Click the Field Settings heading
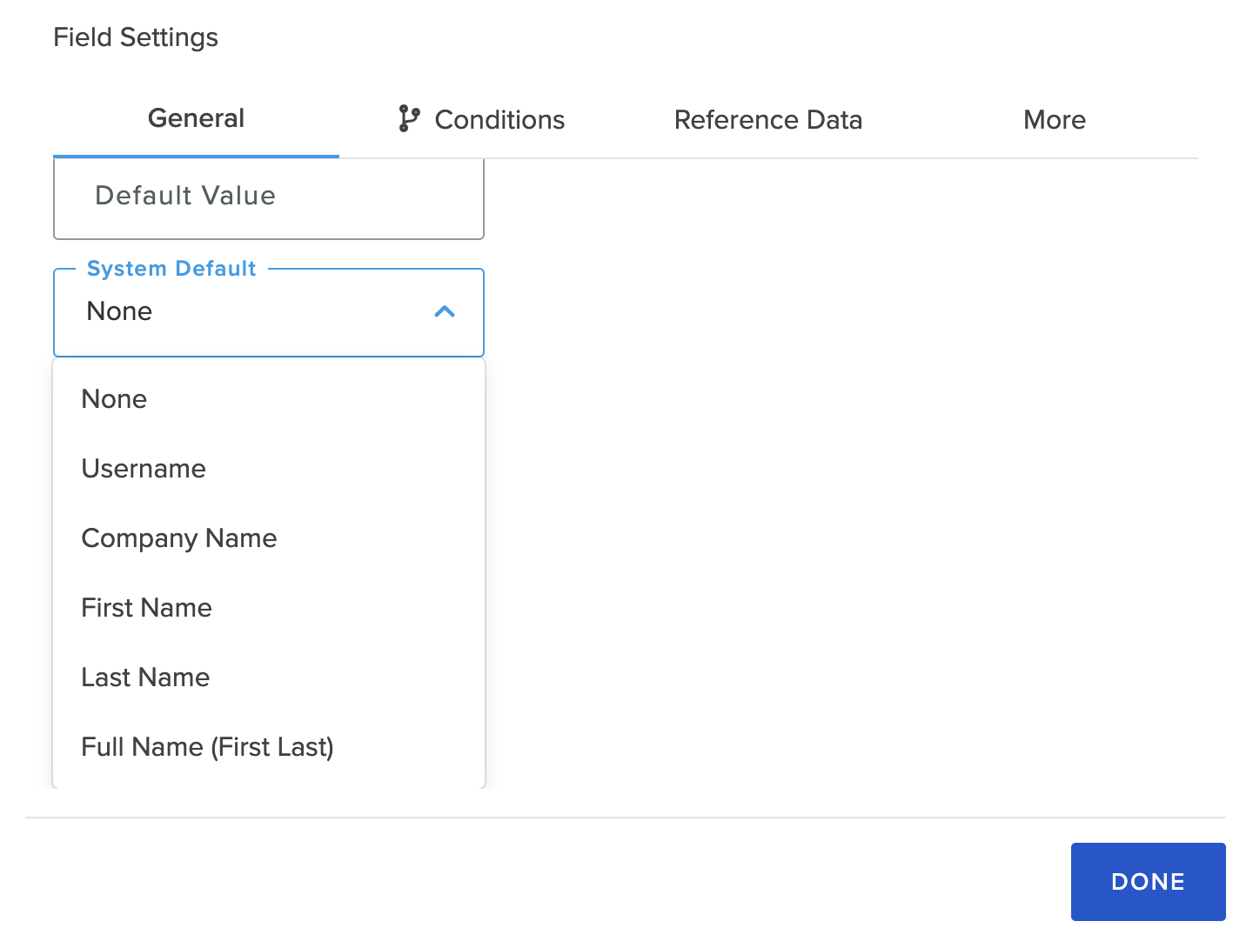Screen dimensions: 1253x948 [x=135, y=37]
